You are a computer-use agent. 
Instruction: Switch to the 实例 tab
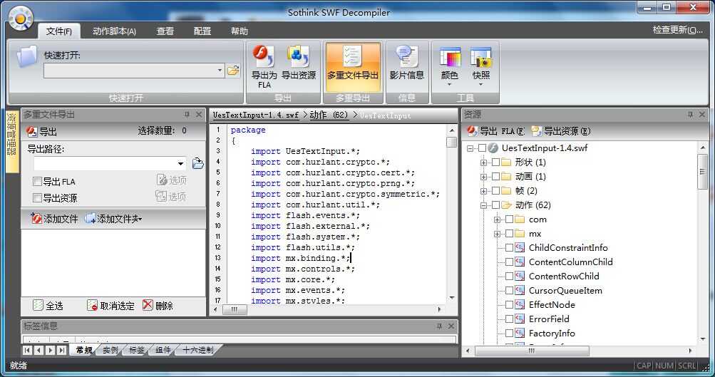pyautogui.click(x=110, y=350)
